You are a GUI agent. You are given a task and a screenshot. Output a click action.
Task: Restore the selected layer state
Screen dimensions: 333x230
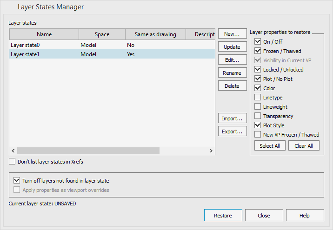pyautogui.click(x=223, y=216)
